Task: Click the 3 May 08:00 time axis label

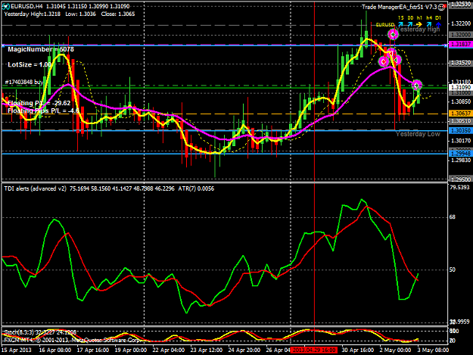Action: [433, 350]
